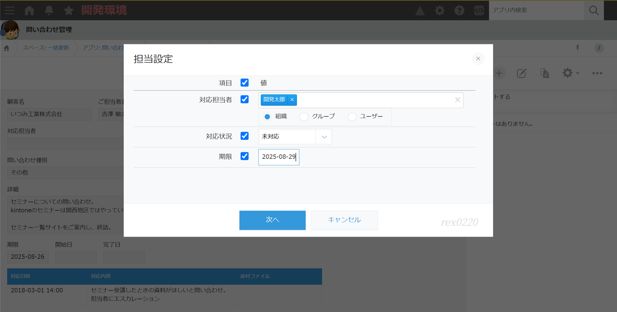
Task: Close the 担当設定 dialog
Action: coord(478,59)
